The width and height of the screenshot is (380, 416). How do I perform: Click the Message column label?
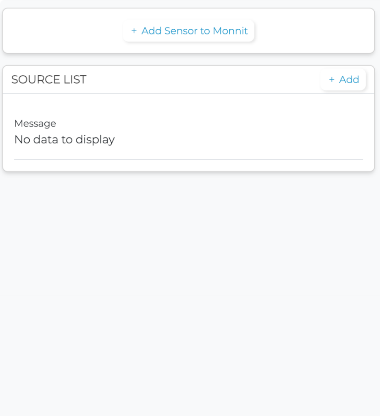click(35, 123)
